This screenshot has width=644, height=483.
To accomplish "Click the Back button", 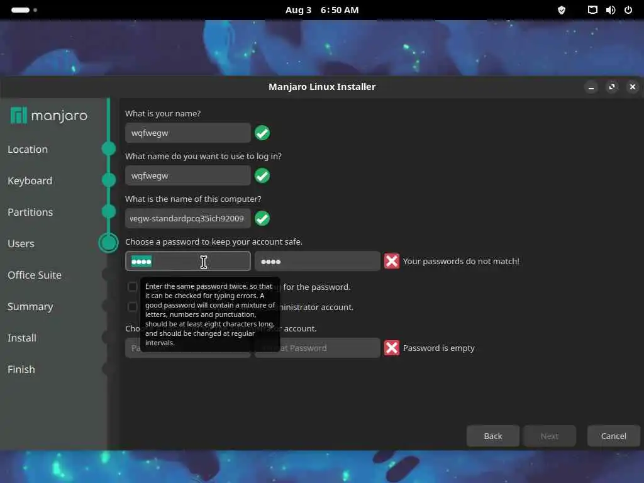I will tap(493, 436).
